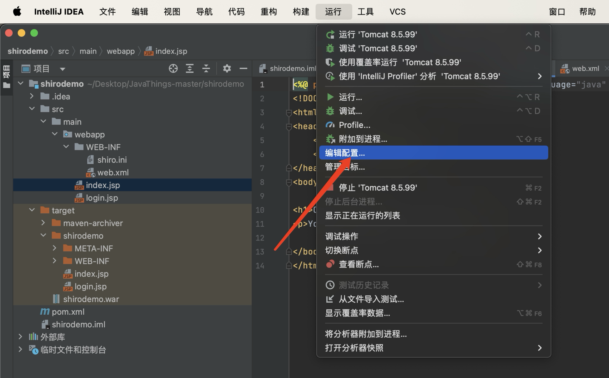Click the 项目 sidebar tool window button
This screenshot has width=609, height=378.
[x=6, y=72]
